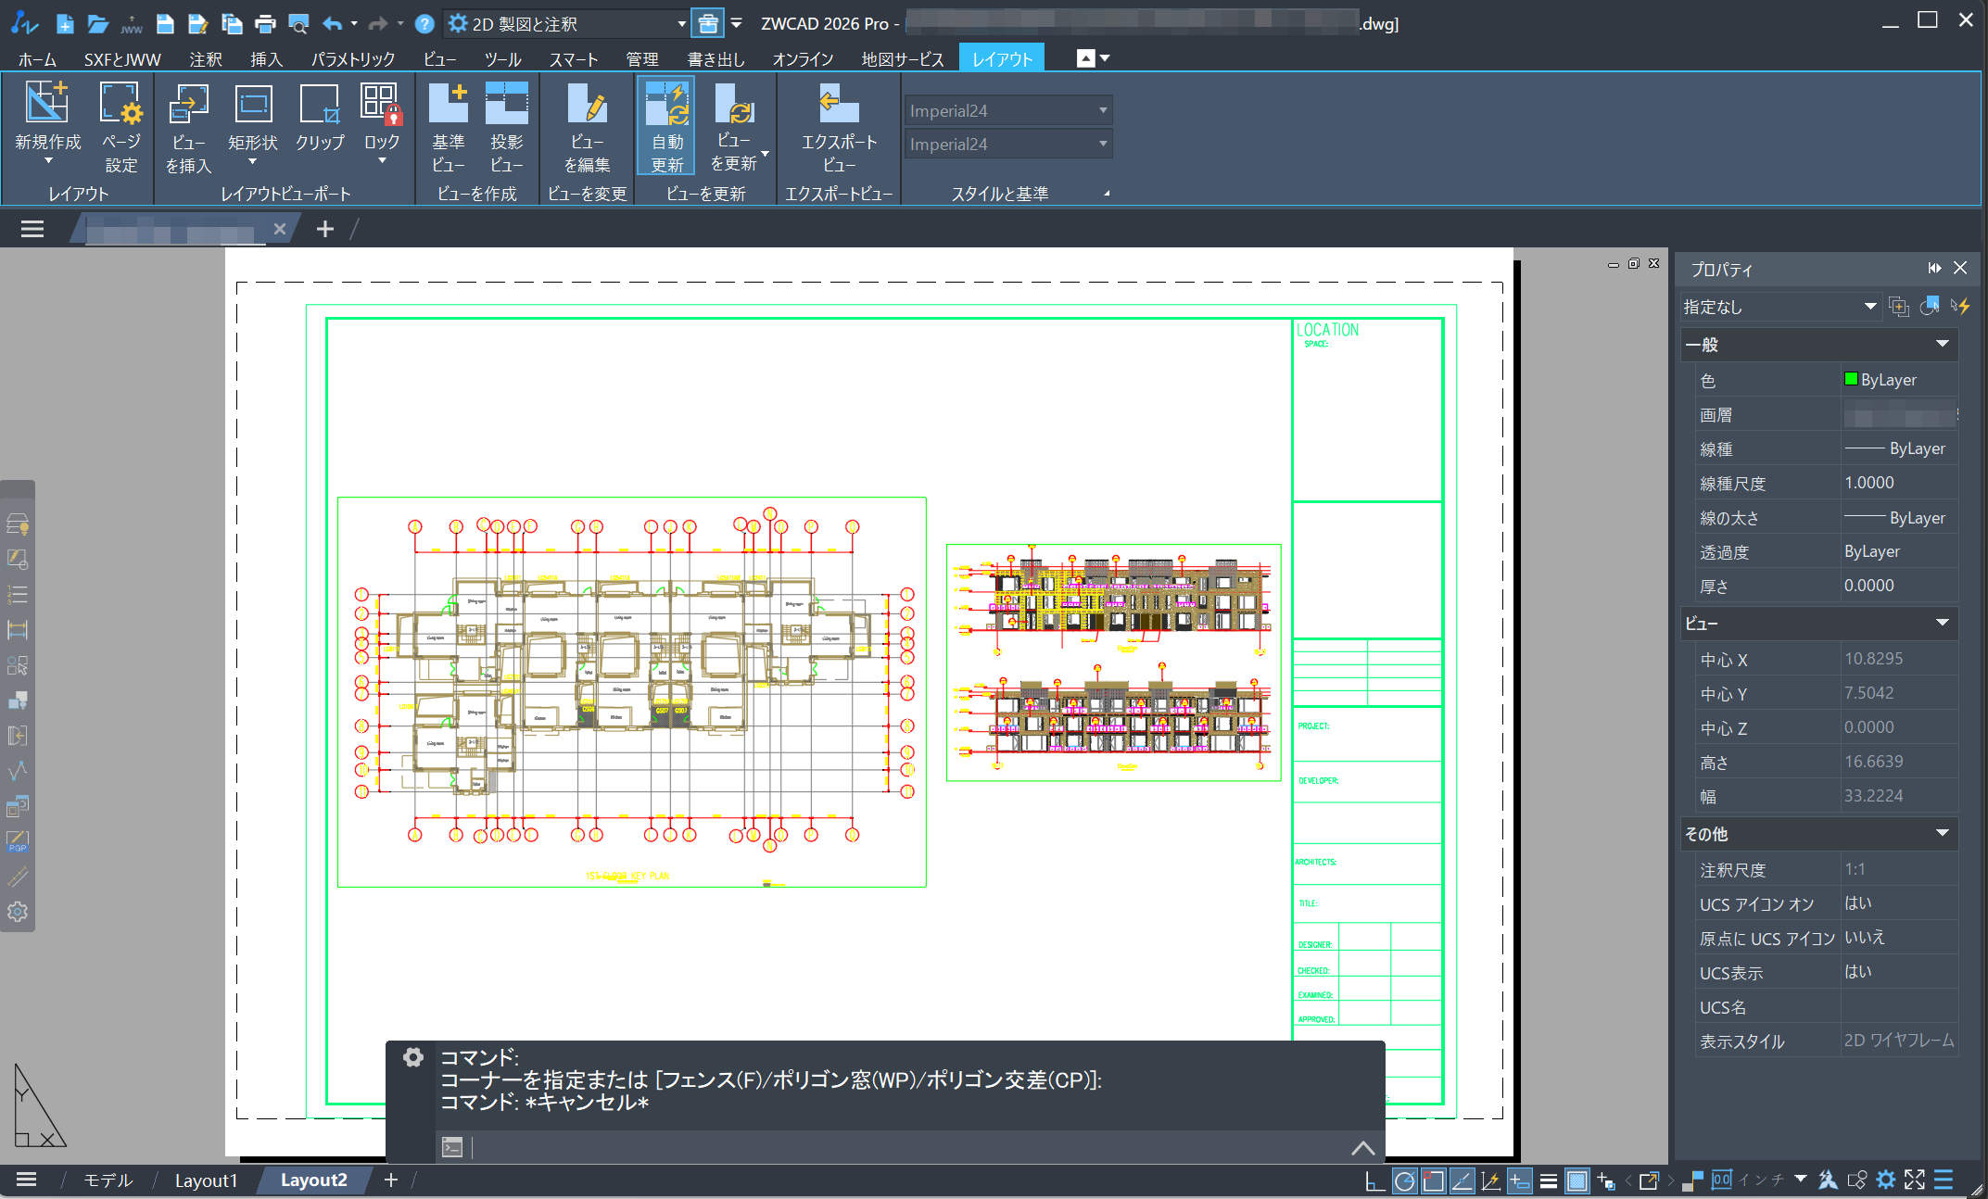The image size is (1988, 1199).
Task: Toggle polar tracking in status bar
Action: click(x=1405, y=1180)
